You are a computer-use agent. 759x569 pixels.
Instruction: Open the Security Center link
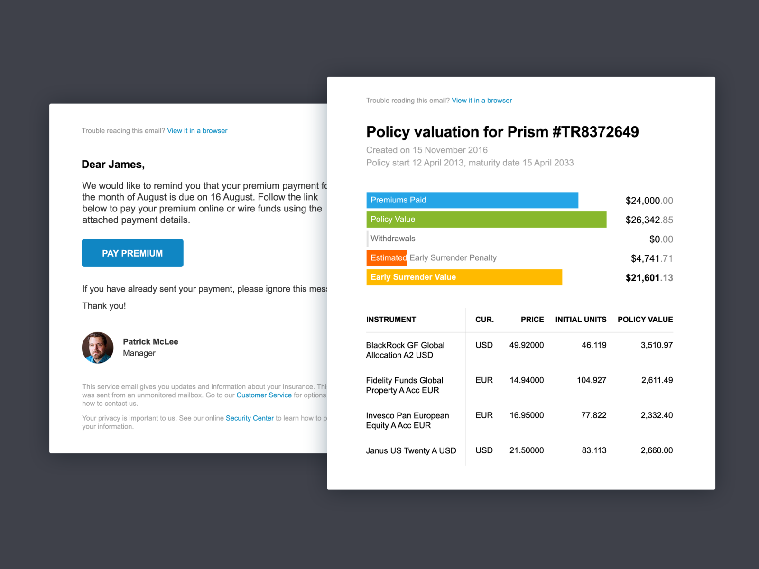tap(249, 418)
